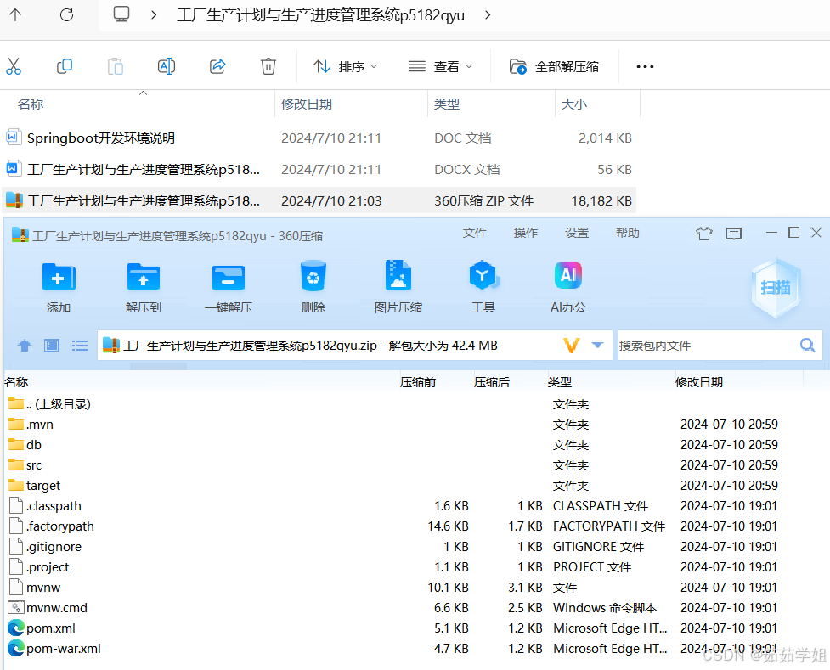Screen dimensions: 830x670
Task: Click the horizontal scrollbar thumb below path bar
Action: 158,366
